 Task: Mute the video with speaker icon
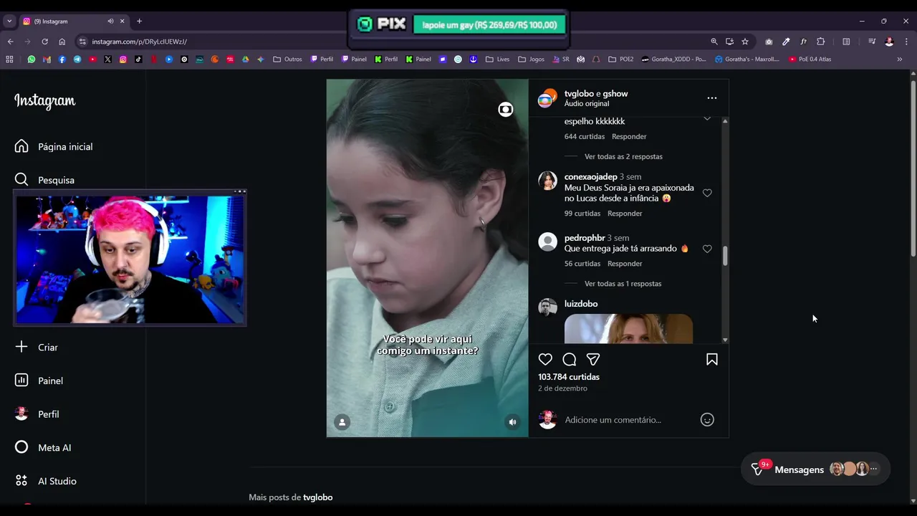click(x=512, y=422)
